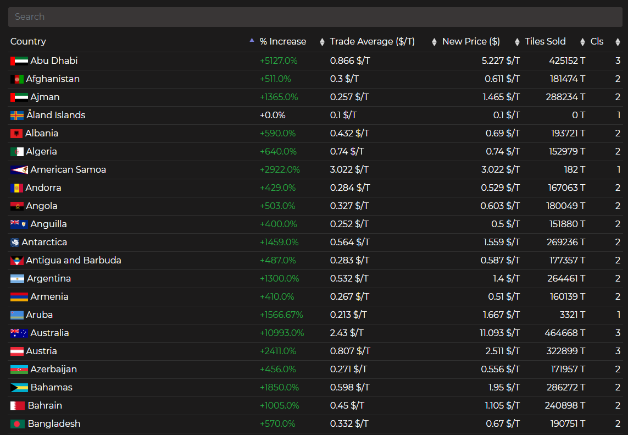Click the Angola flag icon
The image size is (628, 435).
click(x=17, y=206)
